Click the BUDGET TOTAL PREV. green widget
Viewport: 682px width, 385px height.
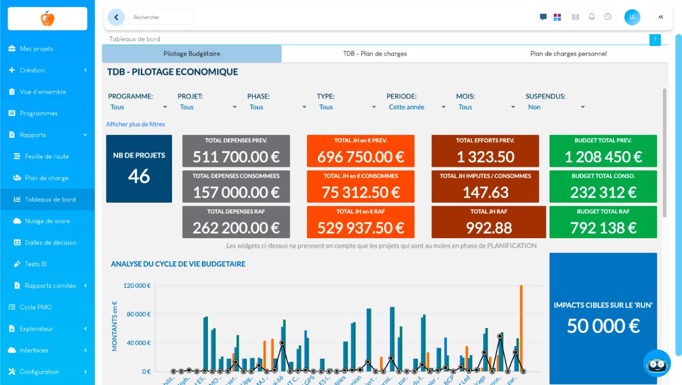(603, 151)
